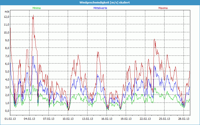This screenshot has width=200, height=125.
Task: Click the 25.02.13 date label
Action: 164,119
